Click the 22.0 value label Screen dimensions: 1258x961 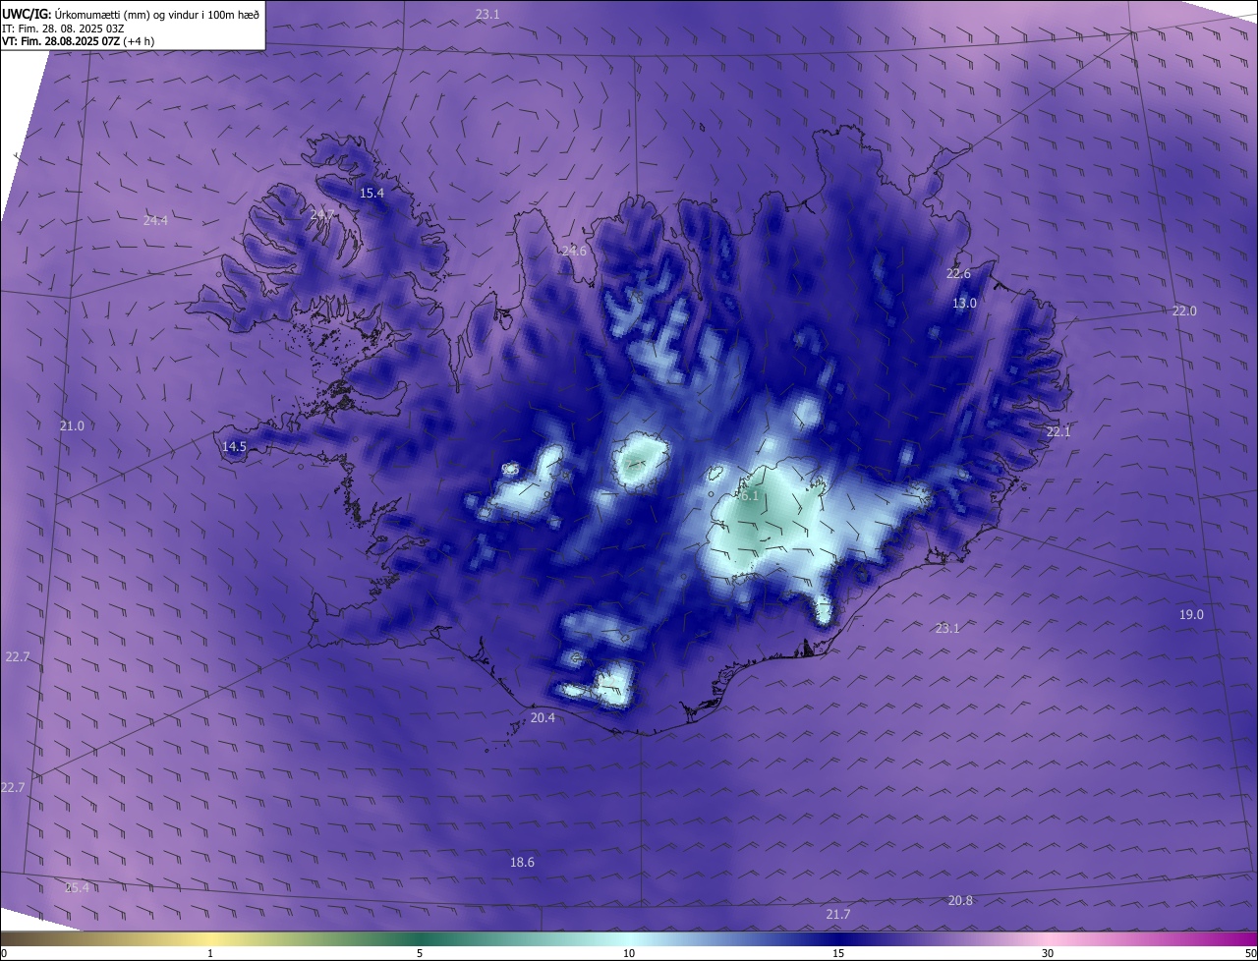1184,311
